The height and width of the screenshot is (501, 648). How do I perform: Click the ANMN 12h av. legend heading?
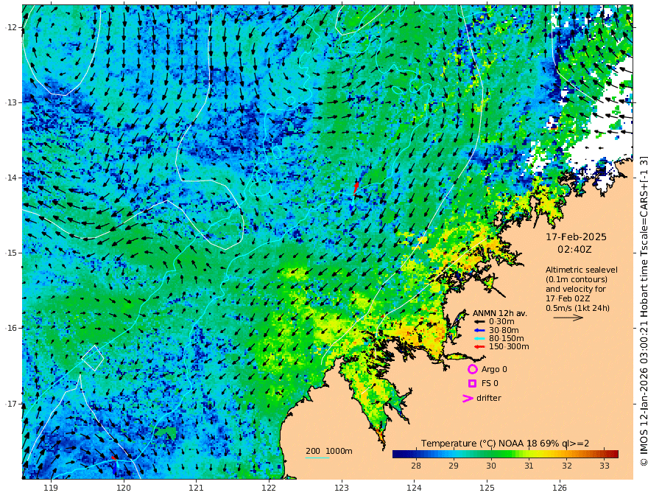click(x=500, y=313)
